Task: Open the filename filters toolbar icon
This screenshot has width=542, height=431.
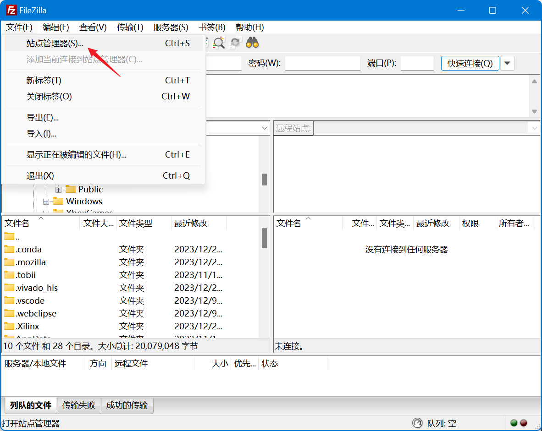Action: tap(219, 43)
